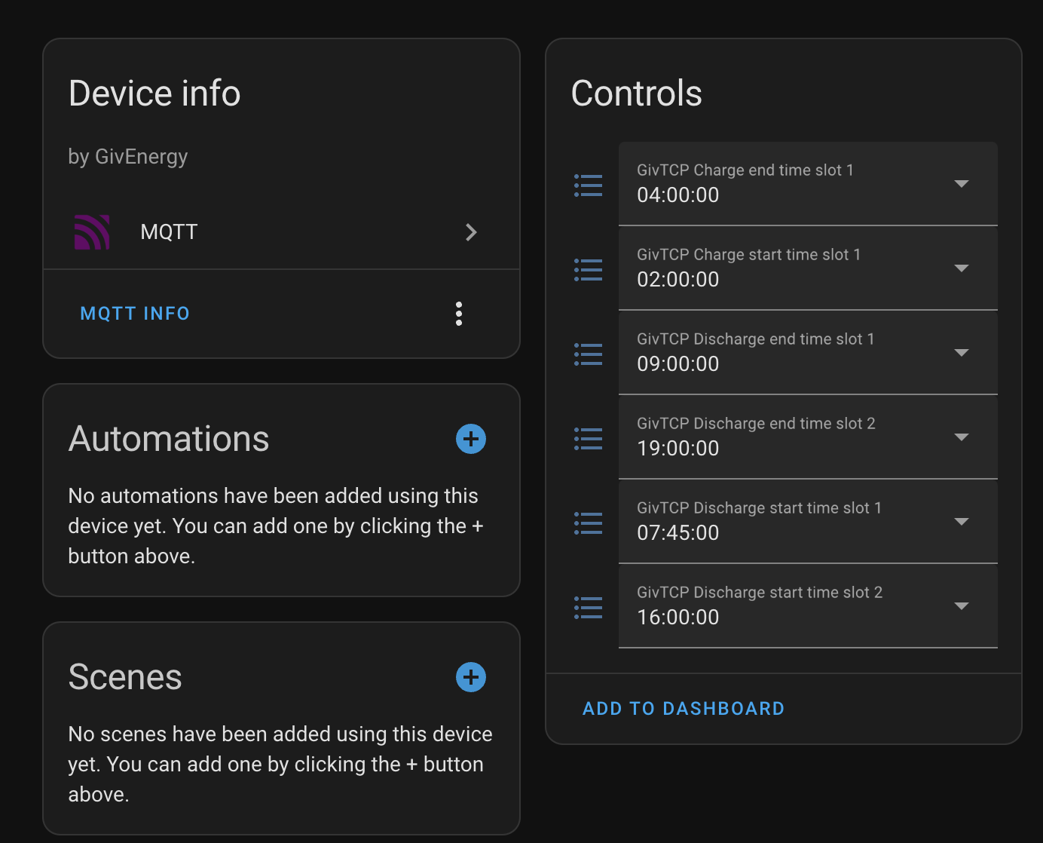1043x843 pixels.
Task: Add an automation with the plus icon
Action: point(471,439)
